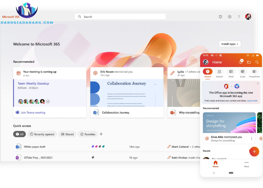This screenshot has width=263, height=188.
Task: Click the Your meeting is coming up text
Action: 40,72
